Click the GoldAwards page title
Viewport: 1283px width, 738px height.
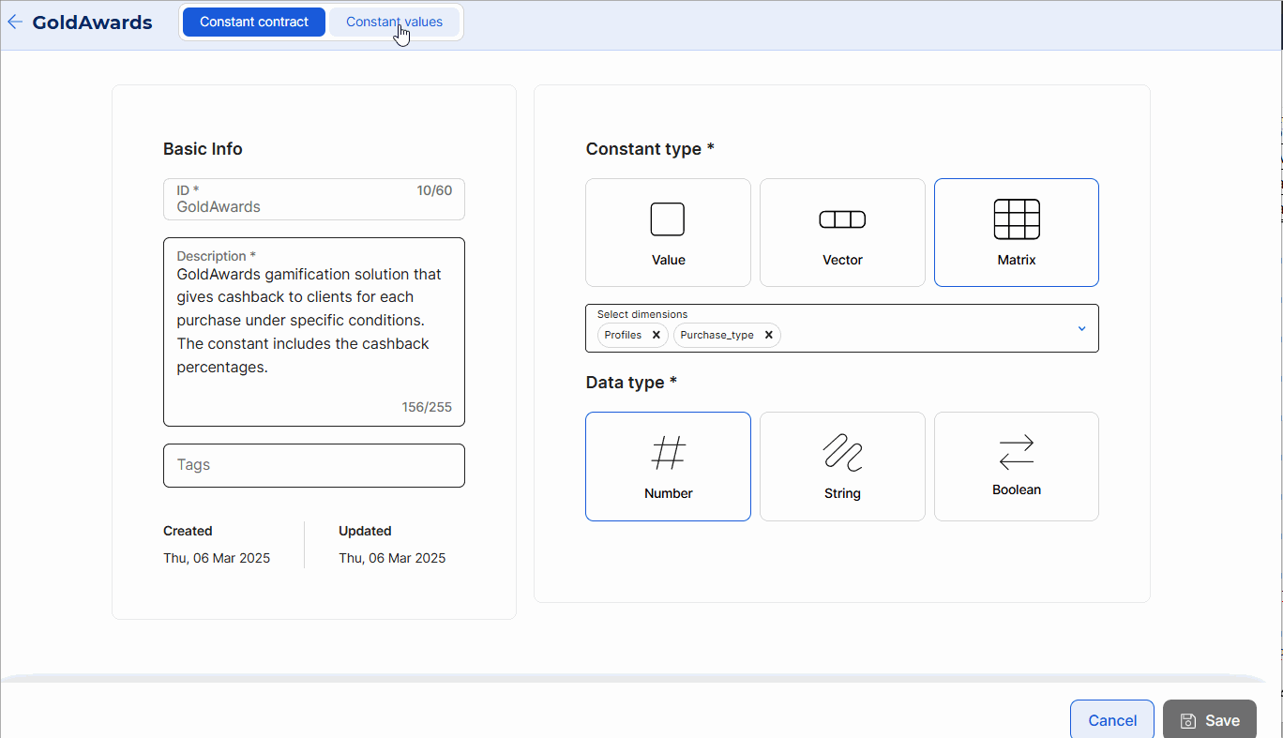92,23
